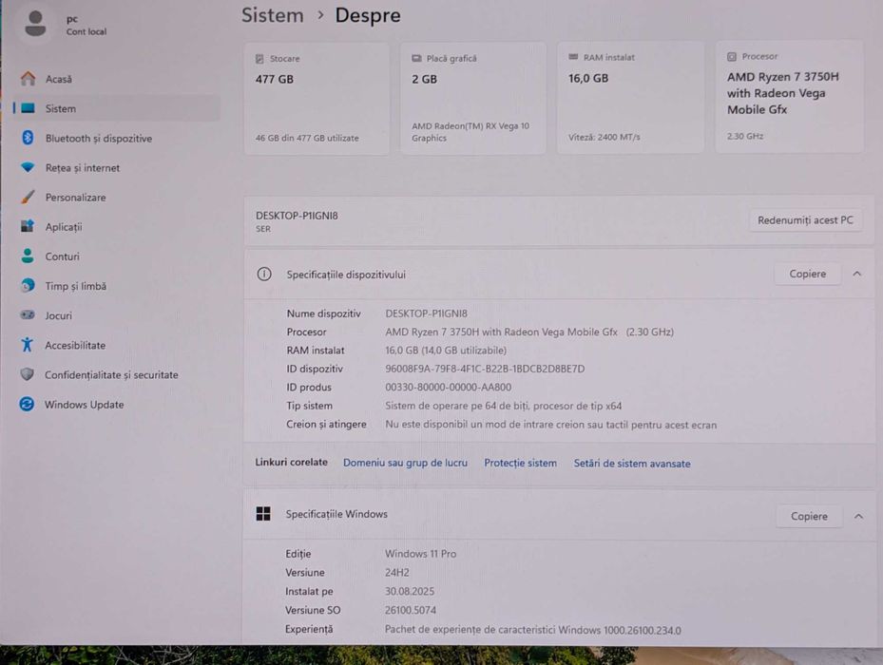Open Windows Update settings
Image resolution: width=883 pixels, height=665 pixels.
point(117,405)
